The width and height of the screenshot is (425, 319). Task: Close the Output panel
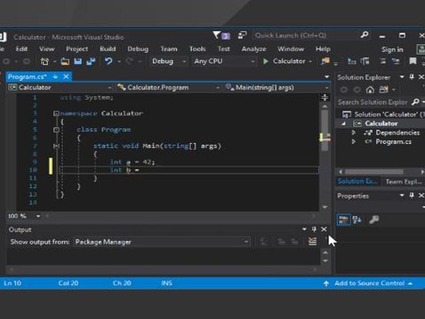(x=324, y=230)
